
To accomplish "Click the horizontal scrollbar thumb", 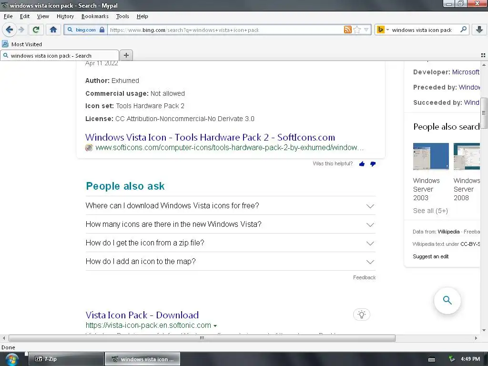I will coord(202,338).
